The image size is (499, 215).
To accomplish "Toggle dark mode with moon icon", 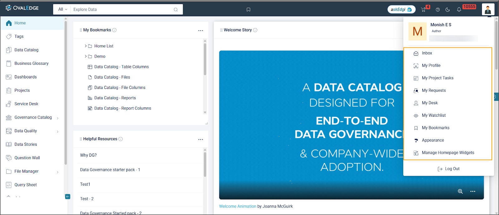I will pos(448,10).
